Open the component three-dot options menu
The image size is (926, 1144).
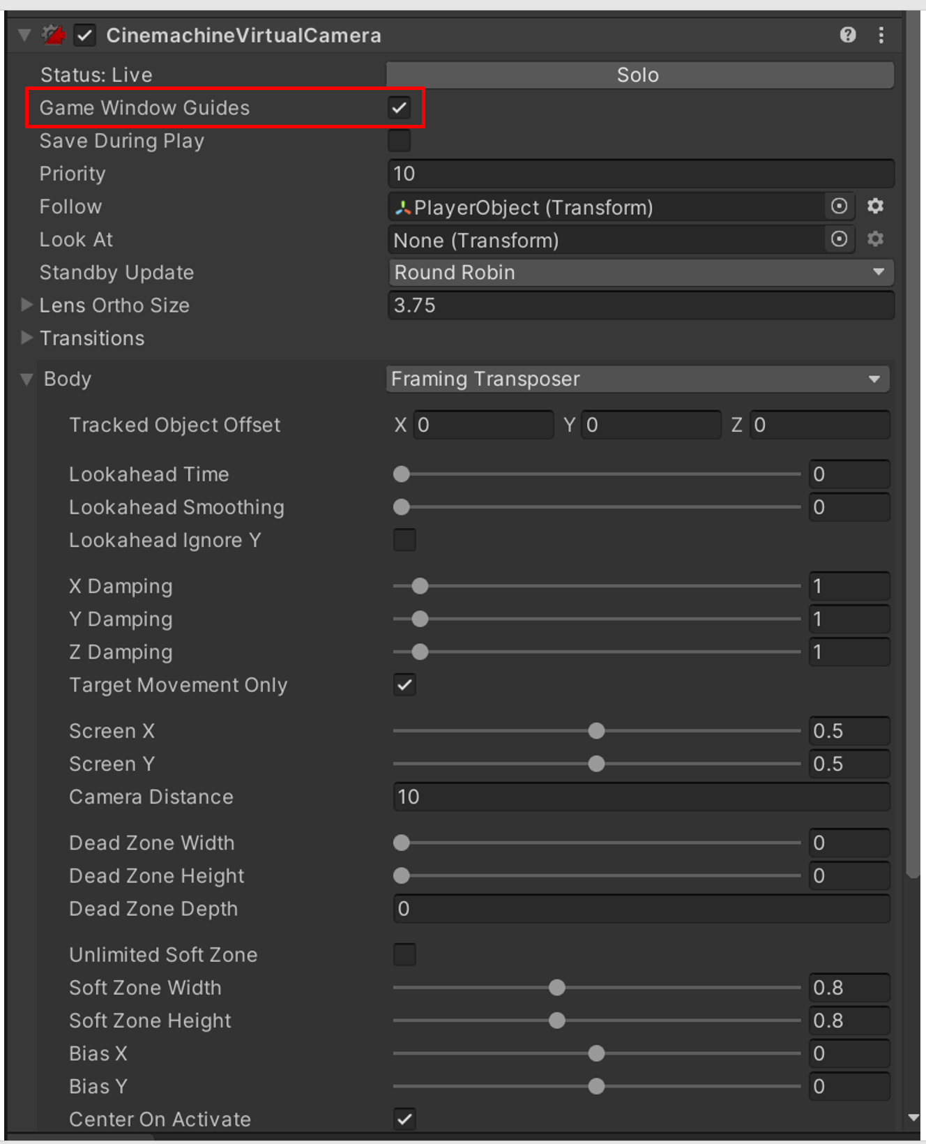pos(881,35)
